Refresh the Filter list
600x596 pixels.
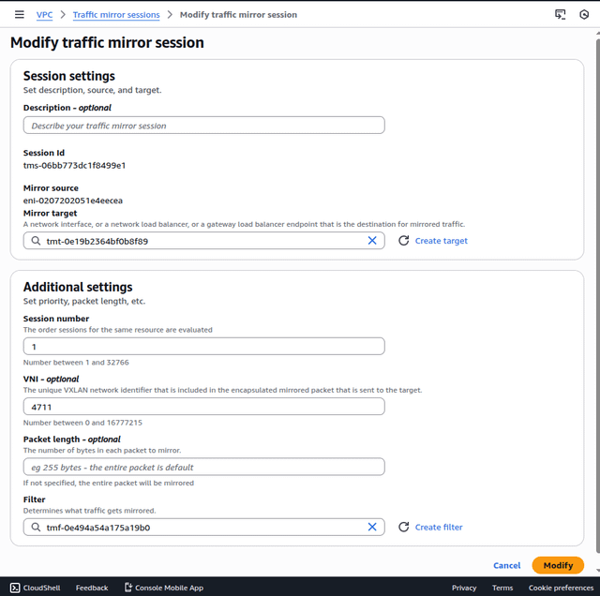404,528
